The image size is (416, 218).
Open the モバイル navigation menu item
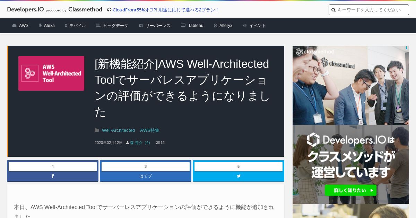78,26
